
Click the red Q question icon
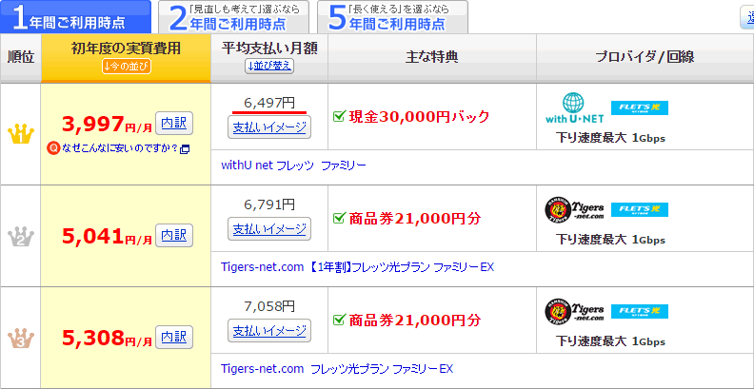53,149
